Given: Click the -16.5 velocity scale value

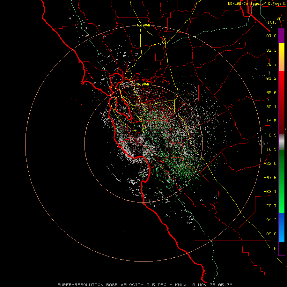Looking at the screenshot, I should tap(270, 149).
